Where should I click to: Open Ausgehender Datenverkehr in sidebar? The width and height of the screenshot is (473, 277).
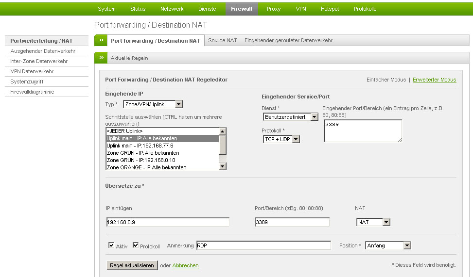[x=43, y=51]
